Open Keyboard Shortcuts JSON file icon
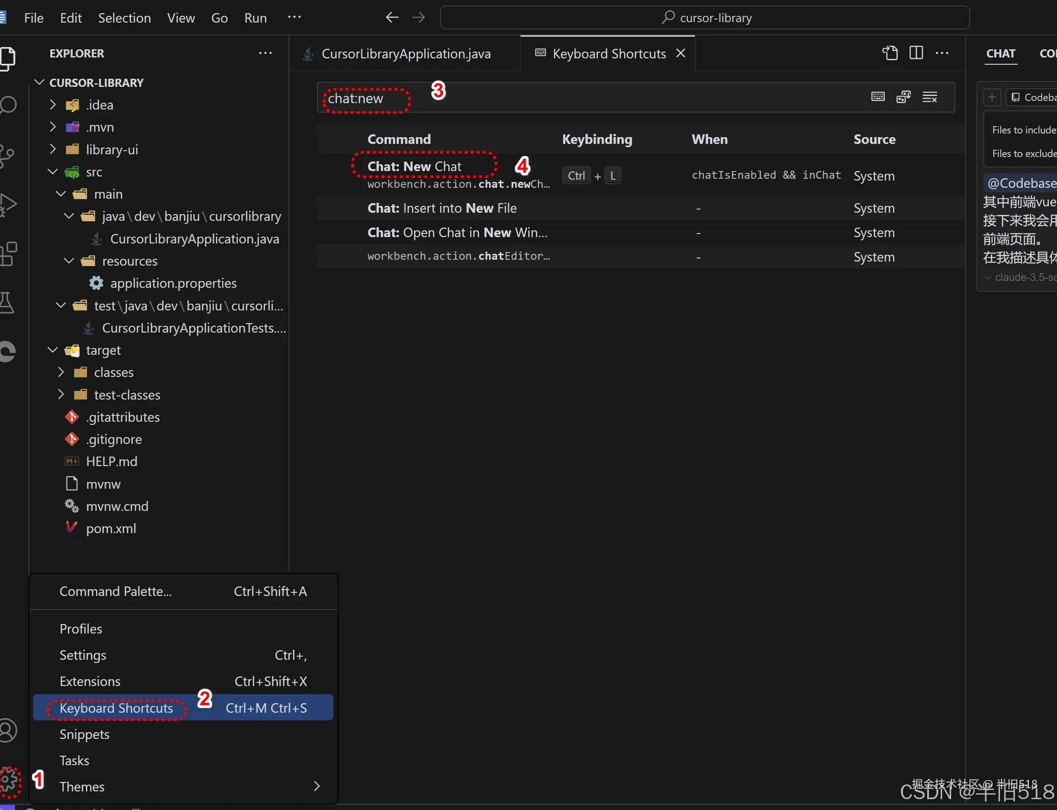Viewport: 1057px width, 810px height. point(890,53)
